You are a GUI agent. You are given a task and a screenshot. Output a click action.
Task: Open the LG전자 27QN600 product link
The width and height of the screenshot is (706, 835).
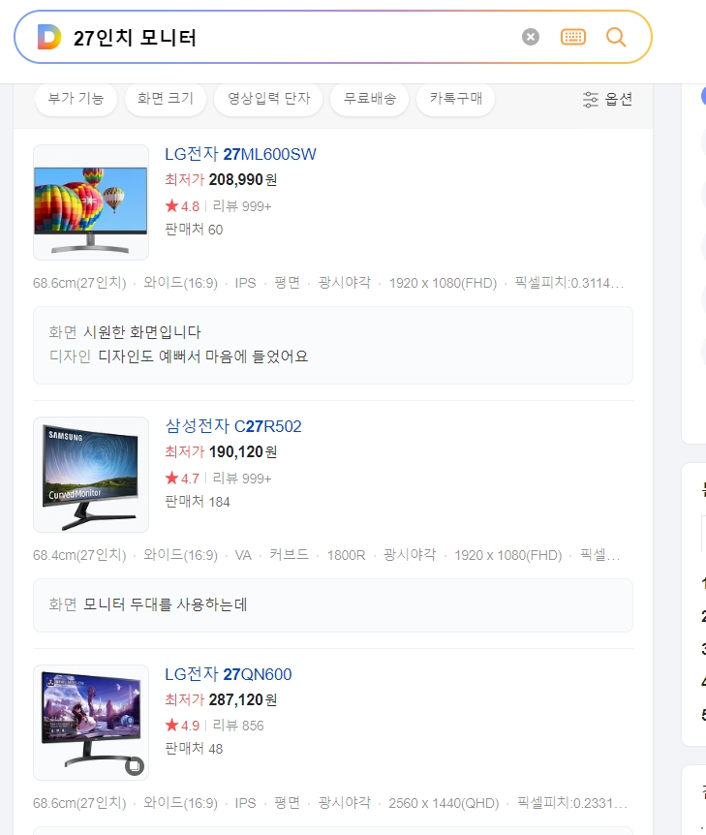click(228, 674)
